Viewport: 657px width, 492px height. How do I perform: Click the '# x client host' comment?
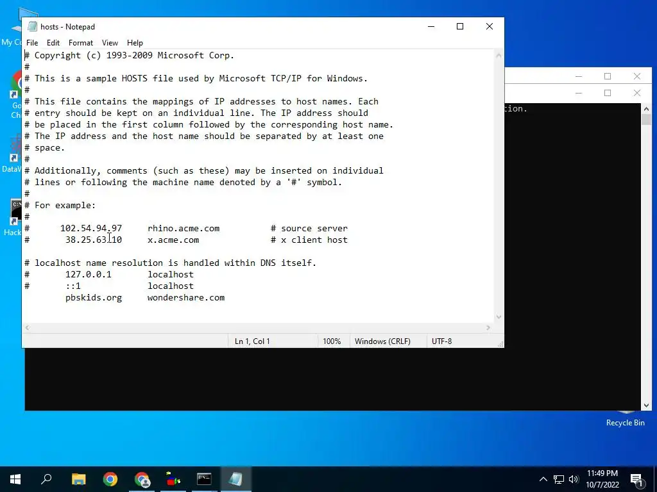[x=309, y=240]
